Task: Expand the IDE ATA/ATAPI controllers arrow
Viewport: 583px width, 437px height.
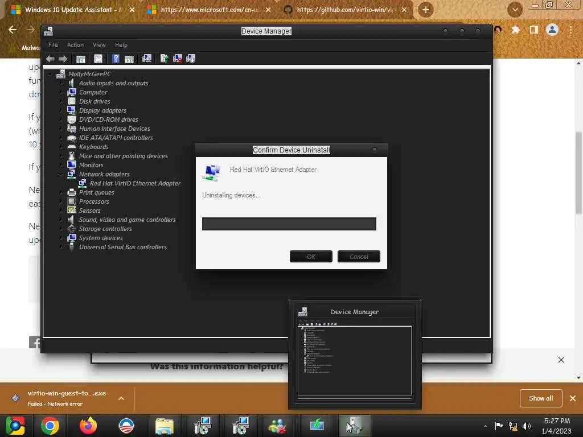Action: tap(61, 138)
